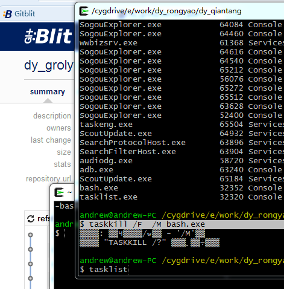Click PID 65504 for taskeng.exe
Image resolution: width=284 pixels, height=289 pixels.
click(x=232, y=125)
